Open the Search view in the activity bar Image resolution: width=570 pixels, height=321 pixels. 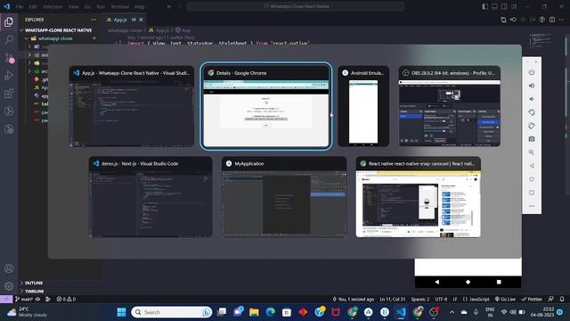[9, 39]
